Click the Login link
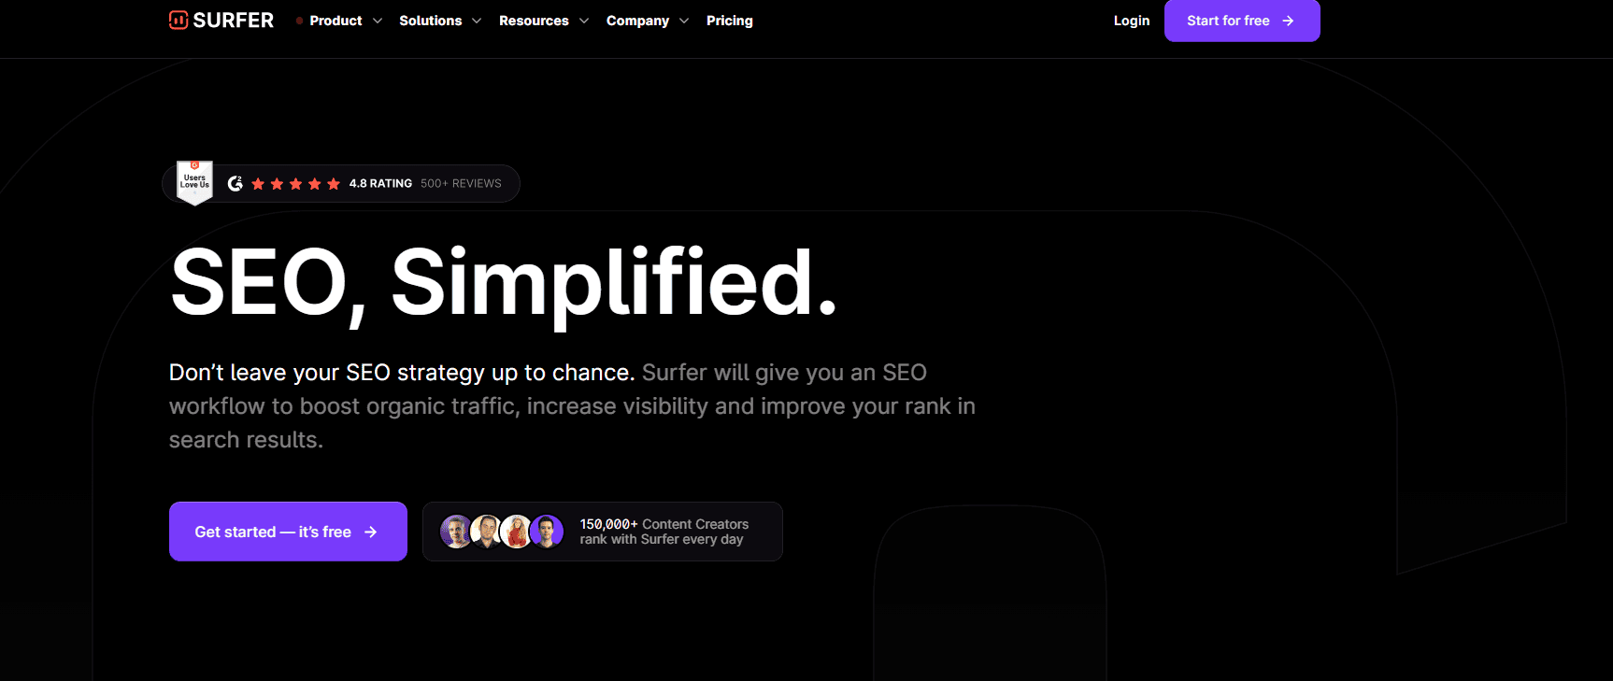Viewport: 1613px width, 681px height. coord(1132,21)
